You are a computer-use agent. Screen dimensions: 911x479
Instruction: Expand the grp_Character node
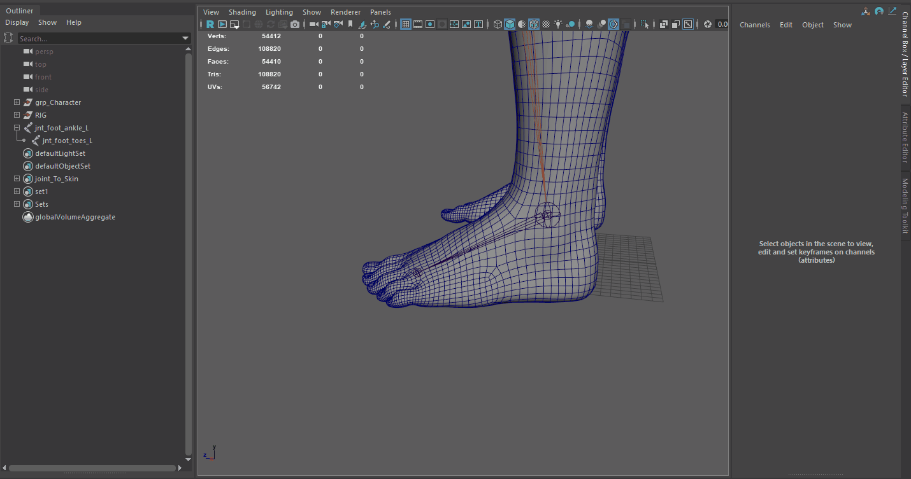[x=17, y=102]
